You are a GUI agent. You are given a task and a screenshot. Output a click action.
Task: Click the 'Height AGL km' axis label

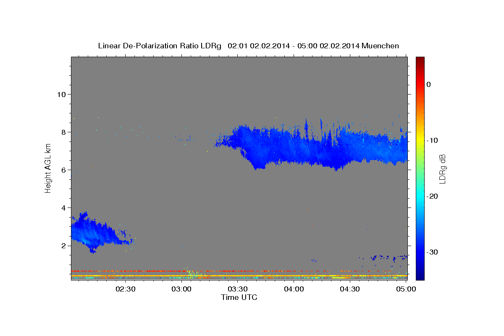48,168
